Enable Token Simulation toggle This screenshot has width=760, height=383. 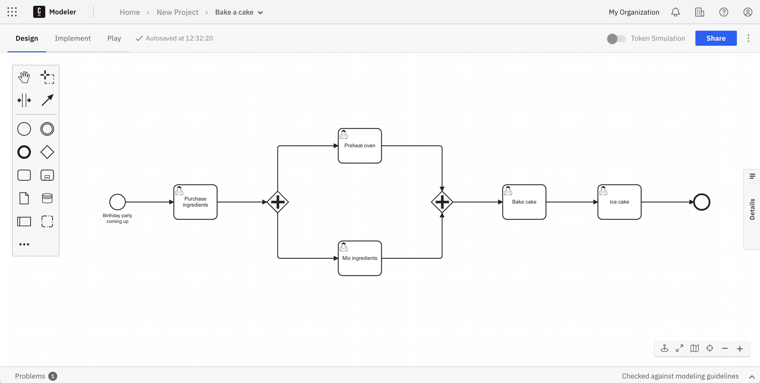[616, 38]
